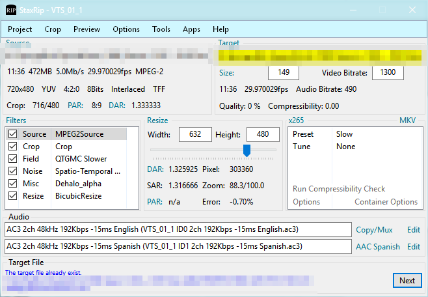This screenshot has width=428, height=297.
Task: Click the x265 encoder link
Action: pyautogui.click(x=296, y=120)
